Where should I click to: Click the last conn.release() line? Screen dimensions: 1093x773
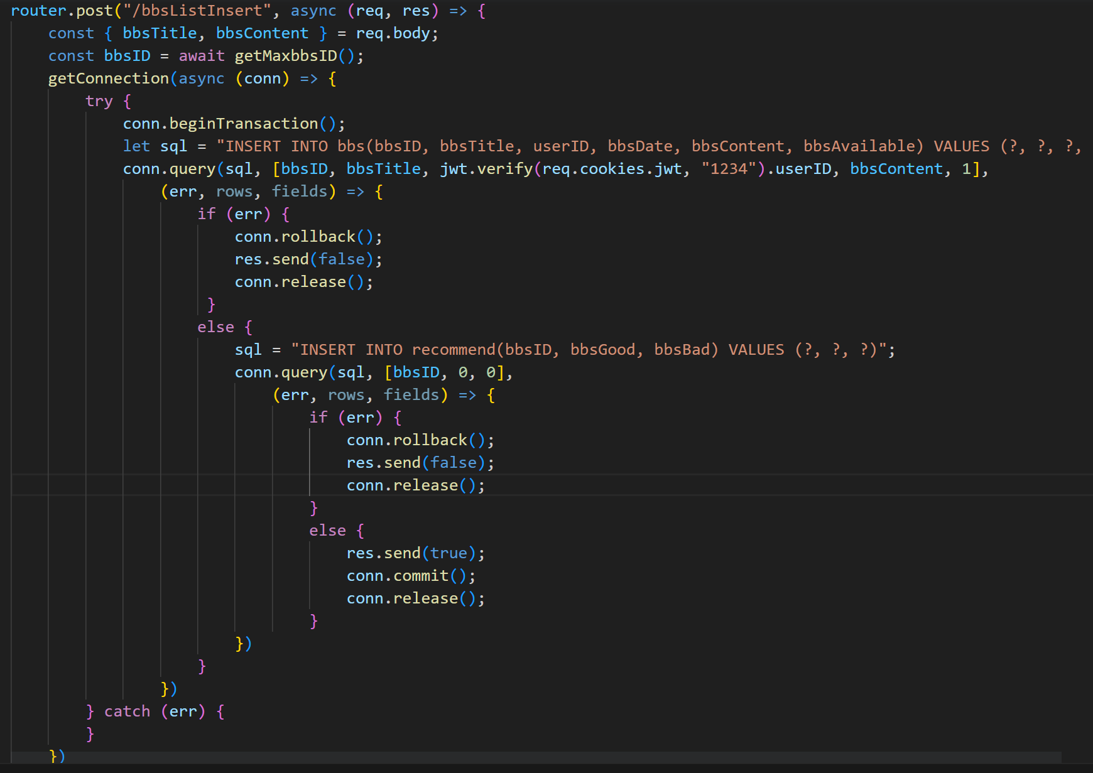point(415,598)
